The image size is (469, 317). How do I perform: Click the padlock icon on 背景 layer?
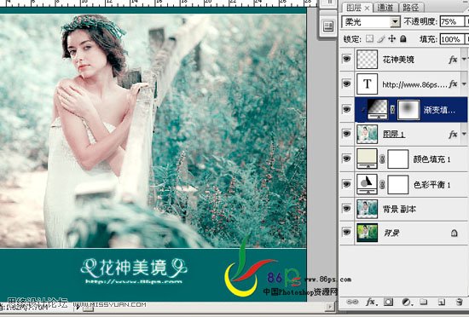(x=454, y=233)
